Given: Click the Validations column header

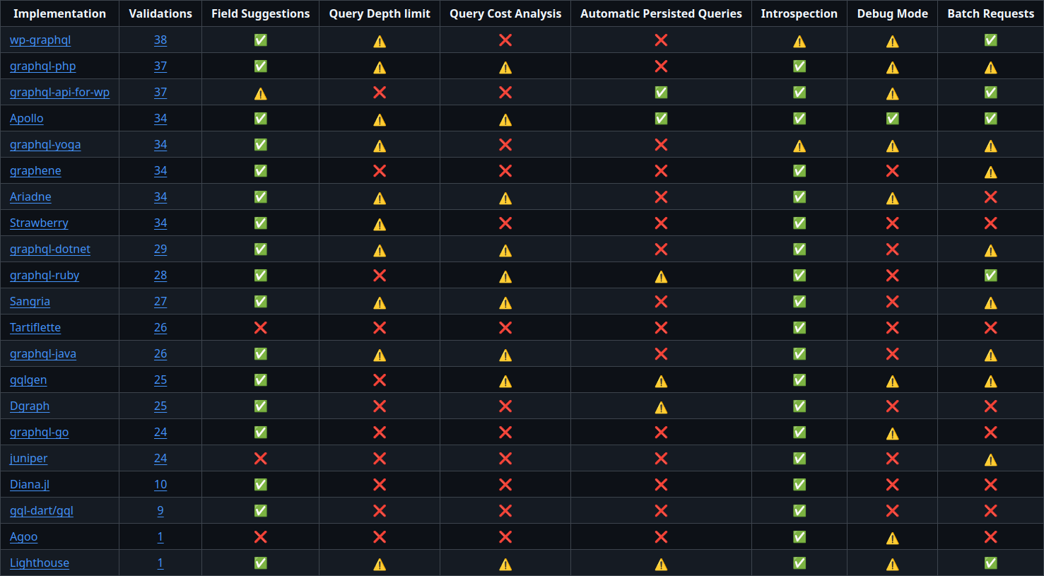Looking at the screenshot, I should click(x=160, y=13).
